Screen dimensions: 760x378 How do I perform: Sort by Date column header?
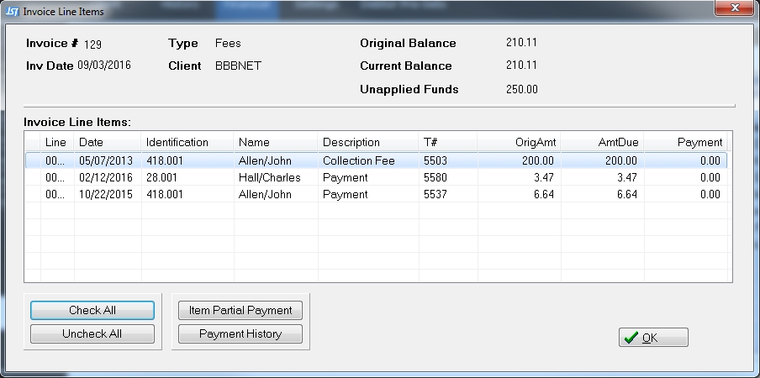pyautogui.click(x=108, y=142)
